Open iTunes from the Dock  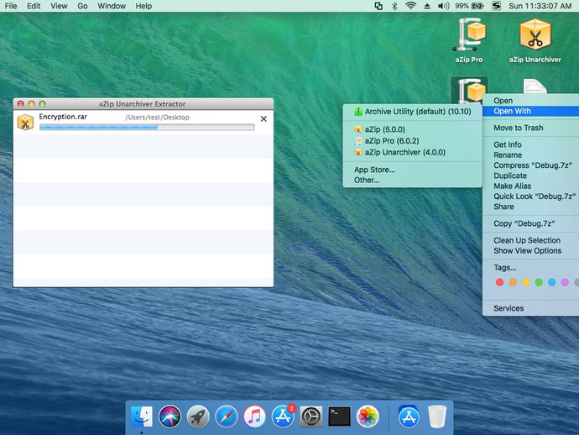point(254,417)
